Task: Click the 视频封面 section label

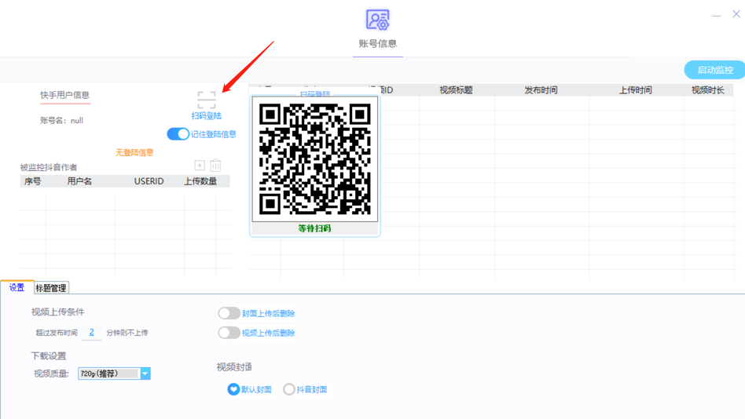Action: pos(234,366)
